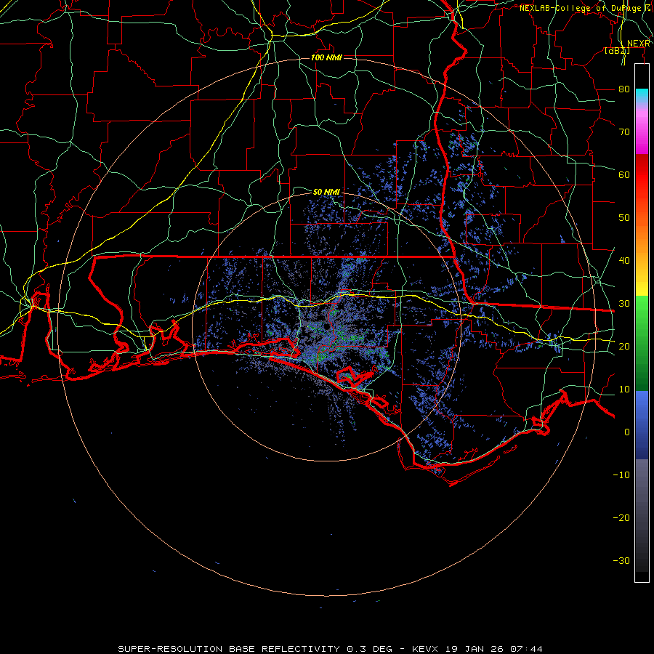Click the 50 value on the dBZ scale
This screenshot has height=654, width=654.
click(x=624, y=218)
